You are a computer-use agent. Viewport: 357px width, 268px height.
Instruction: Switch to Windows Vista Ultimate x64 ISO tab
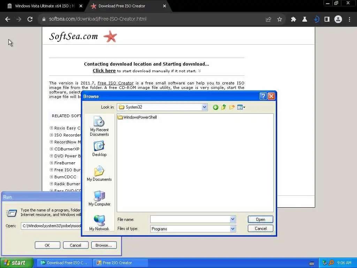pos(45,6)
